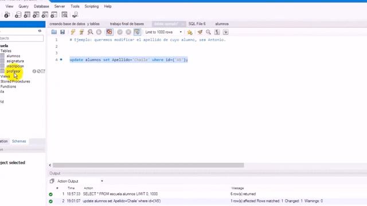The height and width of the screenshot is (206, 367).
Task: Click the create new function icon
Action: (x=54, y=15)
